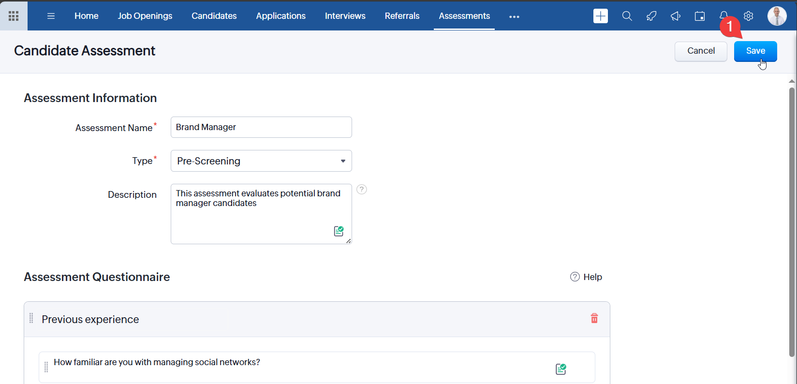
Task: Click the description help question mark
Action: (362, 190)
